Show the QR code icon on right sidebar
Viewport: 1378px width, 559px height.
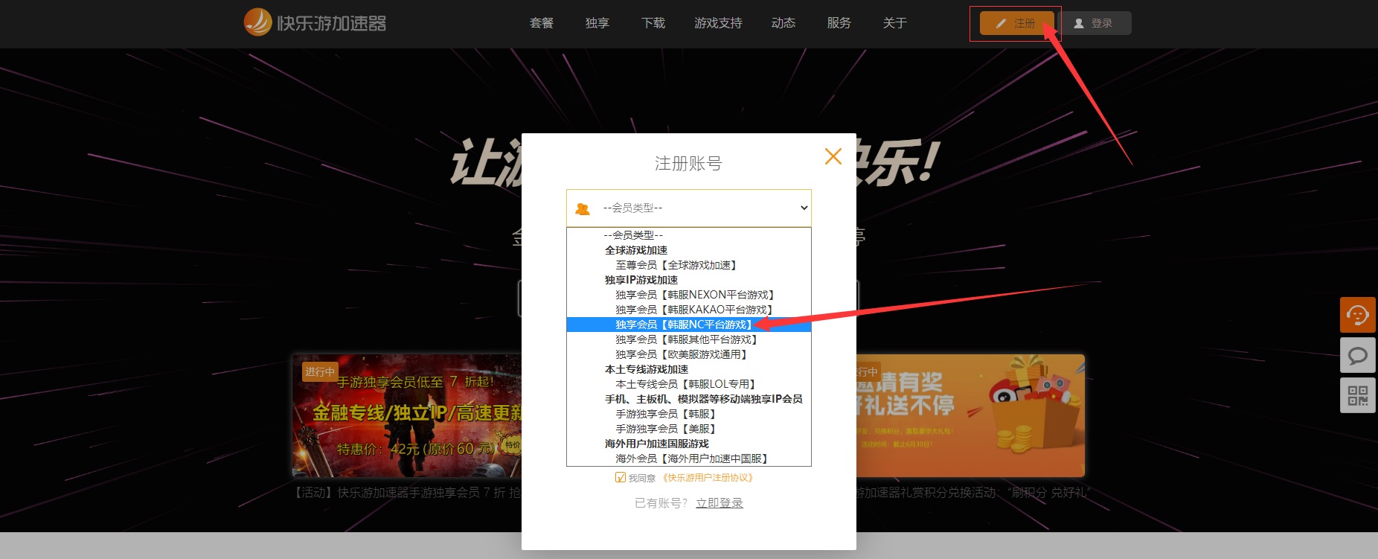1358,395
